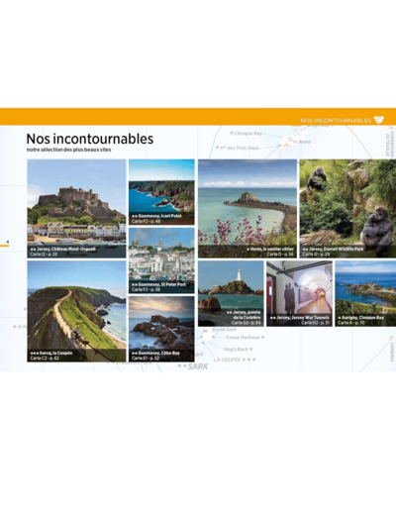The image size is (396, 515).
Task: Click caption "Jersey, pointe de la Corbière"
Action: (244, 315)
